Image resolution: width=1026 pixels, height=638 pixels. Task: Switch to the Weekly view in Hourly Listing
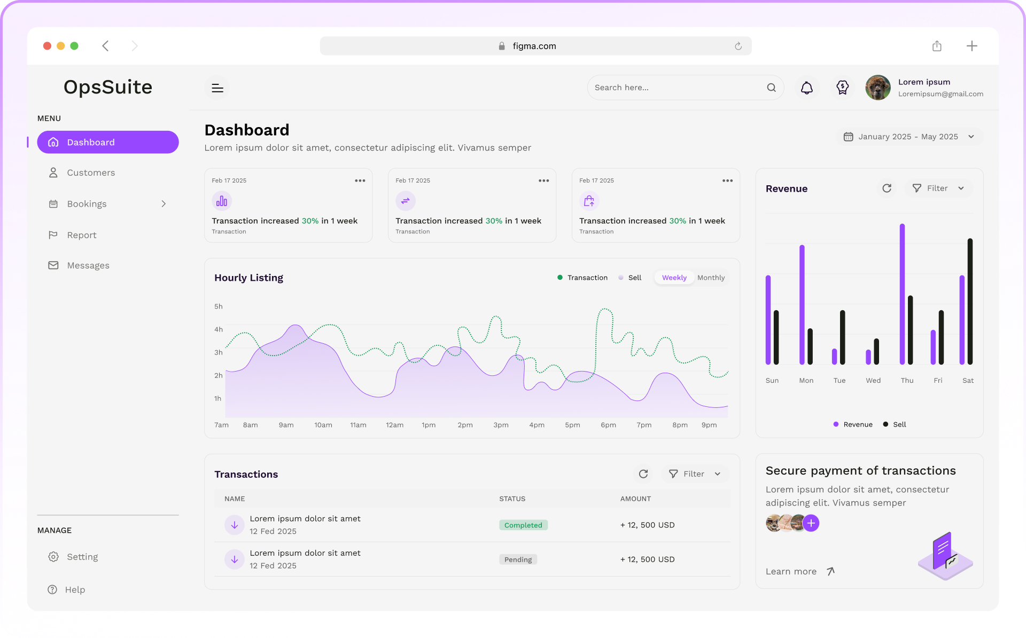pos(674,278)
